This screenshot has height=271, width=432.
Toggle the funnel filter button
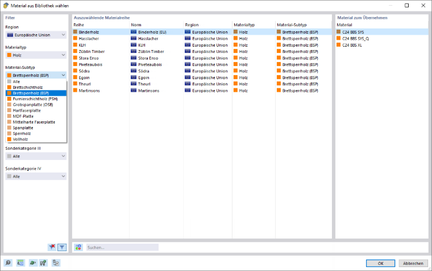(x=62, y=247)
